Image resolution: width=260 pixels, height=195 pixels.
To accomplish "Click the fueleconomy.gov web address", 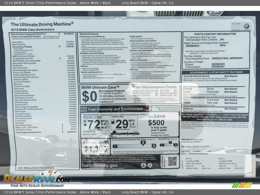I will click(100, 165).
